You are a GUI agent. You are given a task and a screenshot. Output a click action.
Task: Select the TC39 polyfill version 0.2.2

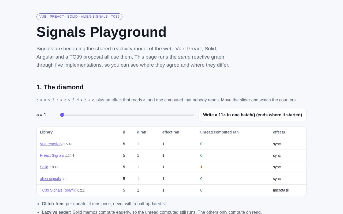pos(81,190)
